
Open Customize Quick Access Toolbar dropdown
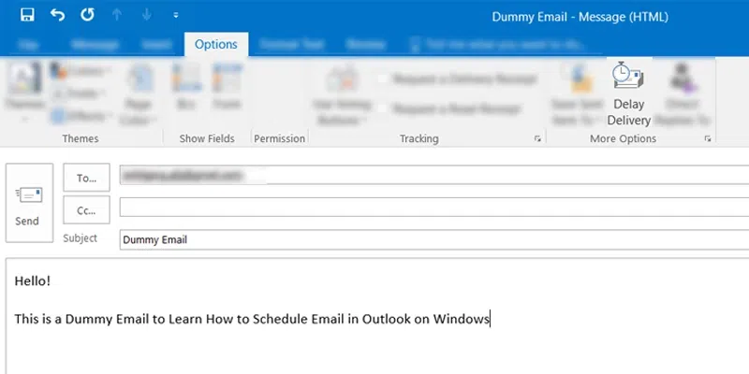click(176, 15)
